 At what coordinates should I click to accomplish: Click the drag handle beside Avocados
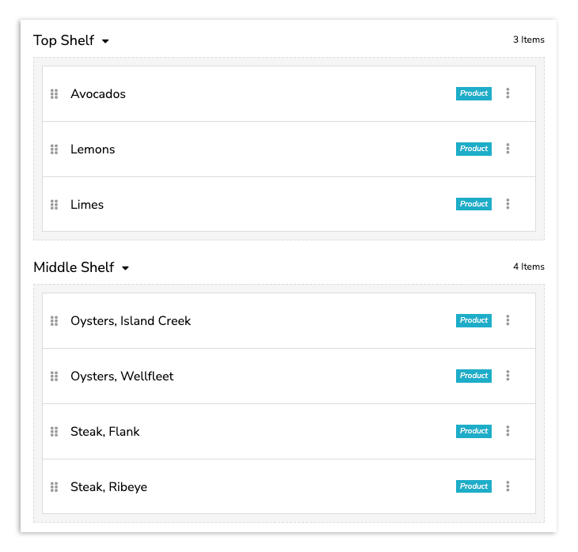coord(55,94)
